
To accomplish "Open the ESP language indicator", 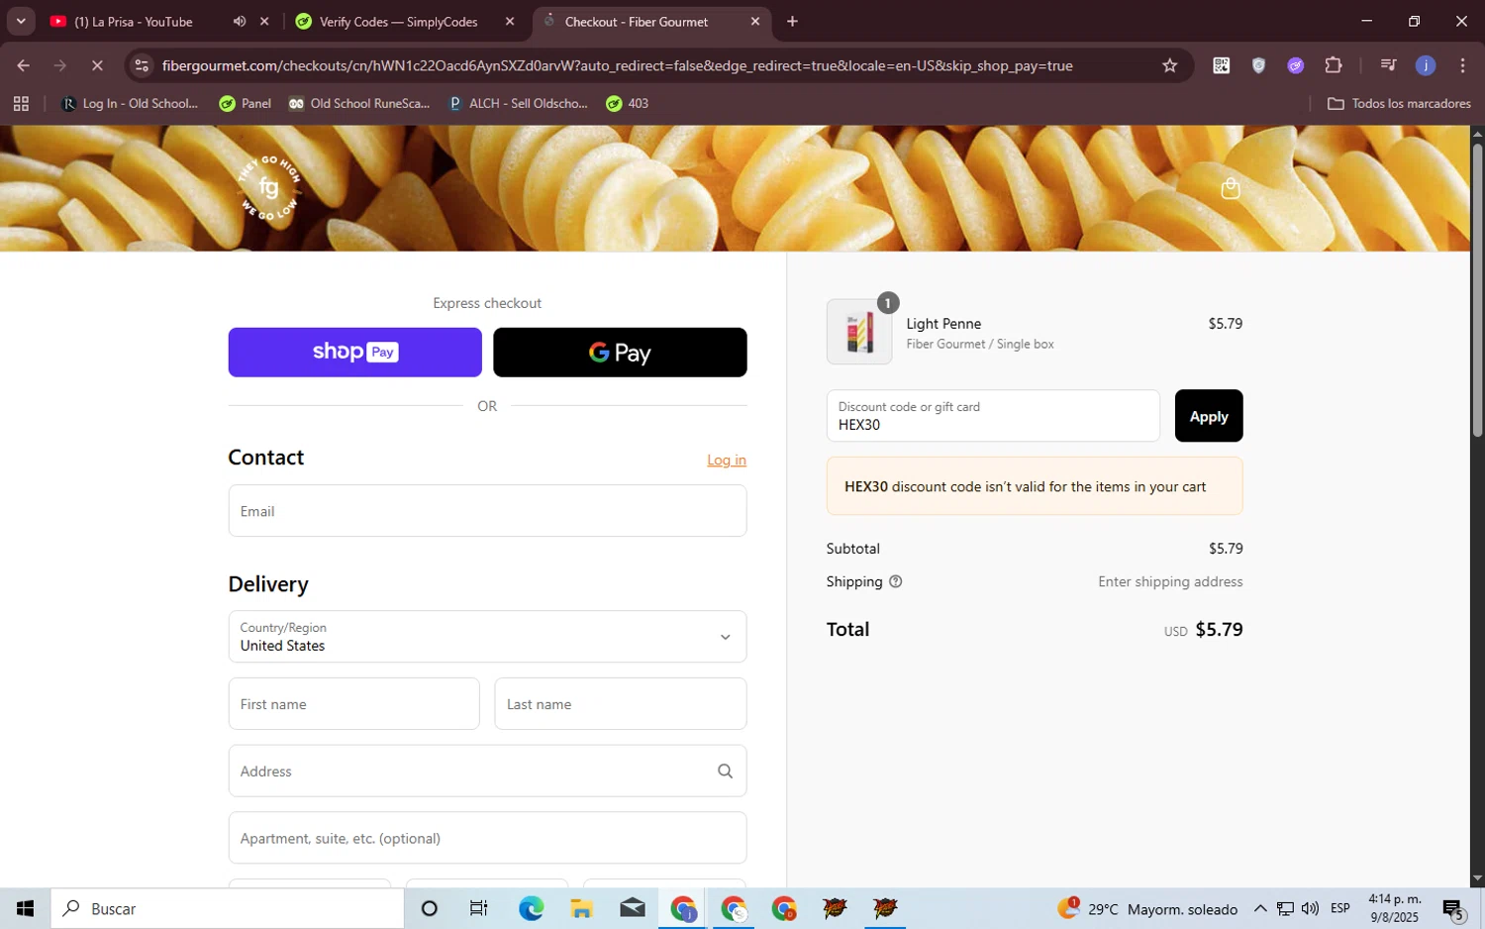I will [1340, 908].
